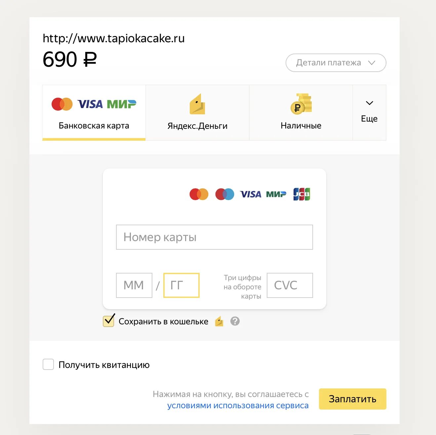Screen dimensions: 436x435
Task: Click into the CVC code field
Action: (x=290, y=285)
